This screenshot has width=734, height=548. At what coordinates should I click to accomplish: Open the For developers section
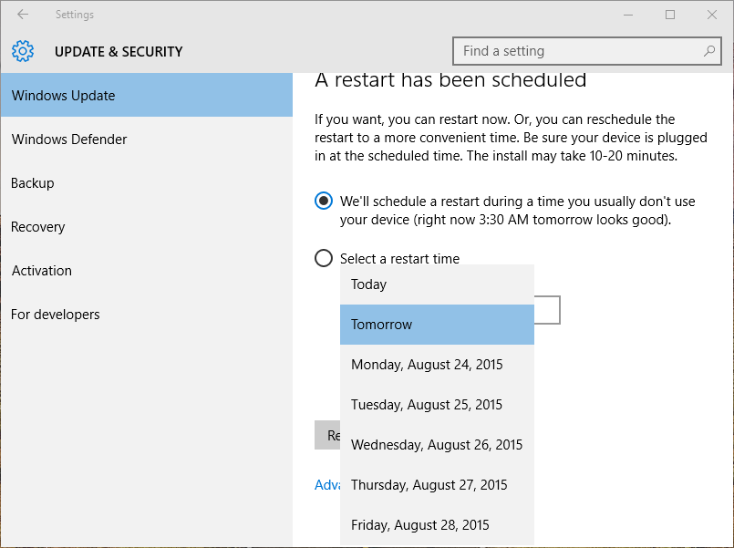tap(147, 315)
